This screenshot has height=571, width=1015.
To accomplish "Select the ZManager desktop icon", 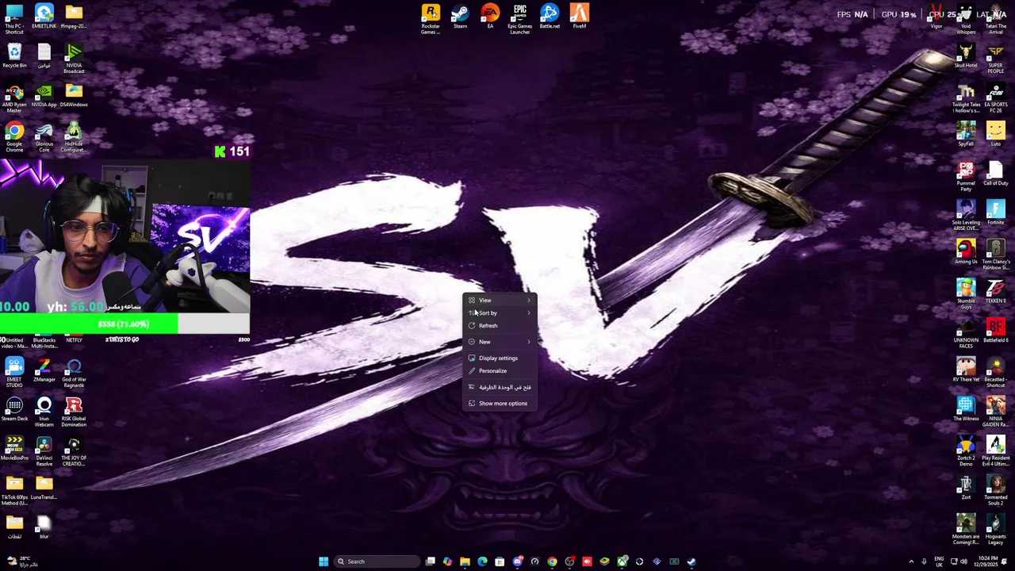I will pos(44,370).
